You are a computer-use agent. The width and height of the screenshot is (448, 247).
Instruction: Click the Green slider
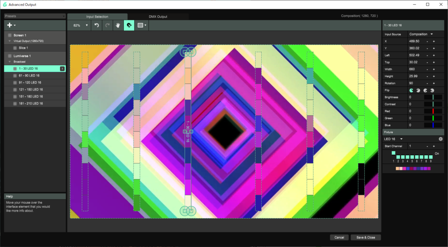[x=433, y=118]
